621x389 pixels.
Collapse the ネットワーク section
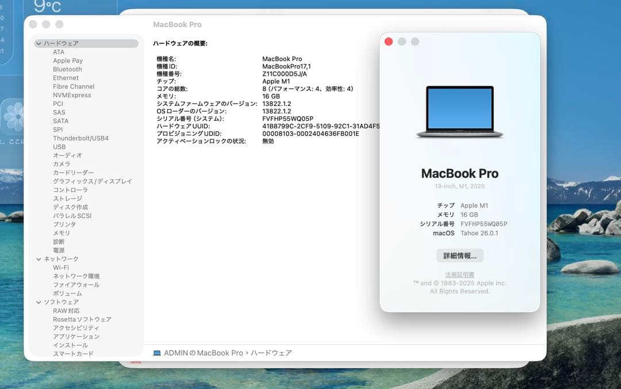(x=38, y=259)
